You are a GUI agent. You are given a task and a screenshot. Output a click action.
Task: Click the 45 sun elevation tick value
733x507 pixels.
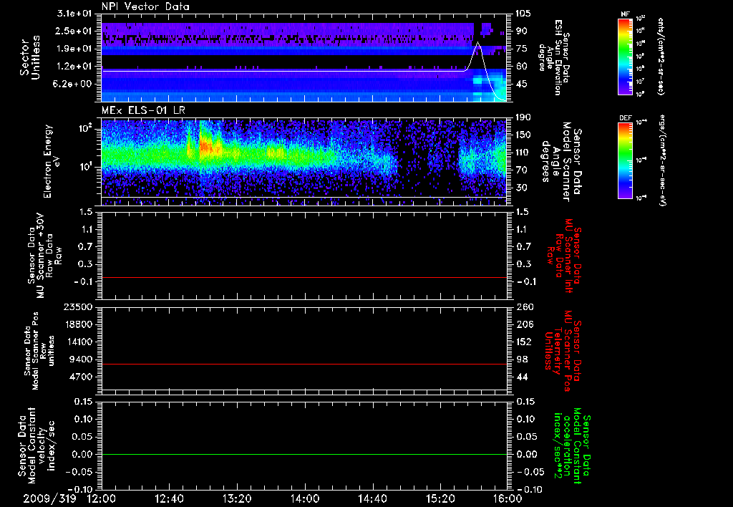521,84
